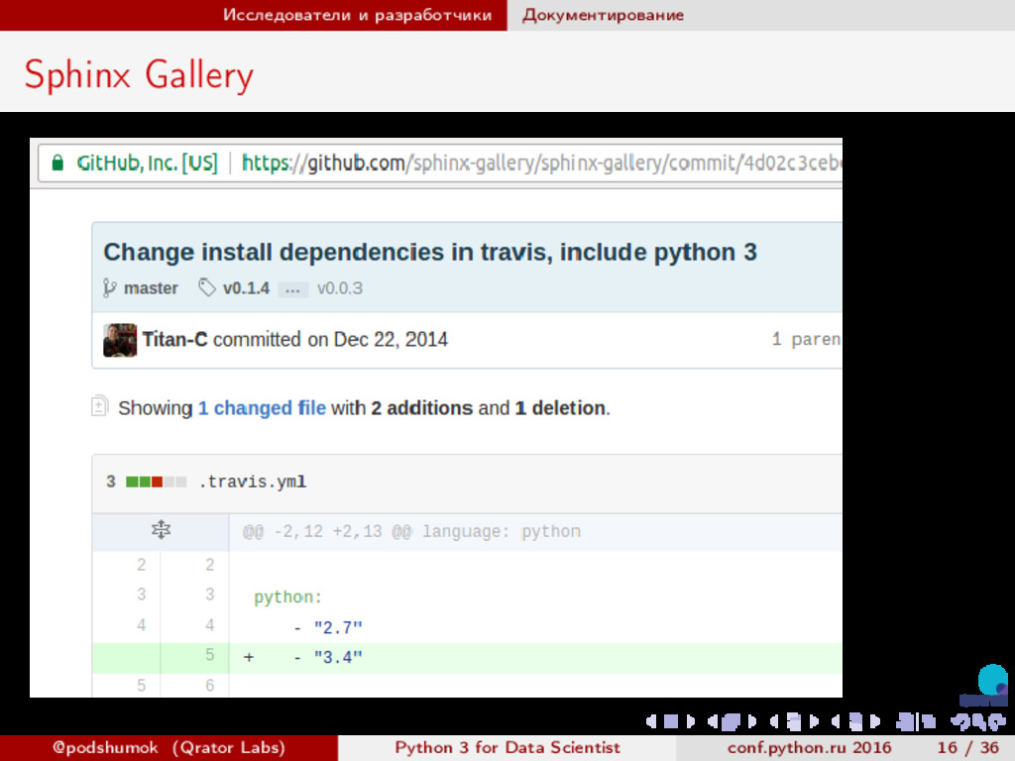The width and height of the screenshot is (1015, 761).
Task: Click the go-back curved arrow icon
Action: (x=959, y=721)
